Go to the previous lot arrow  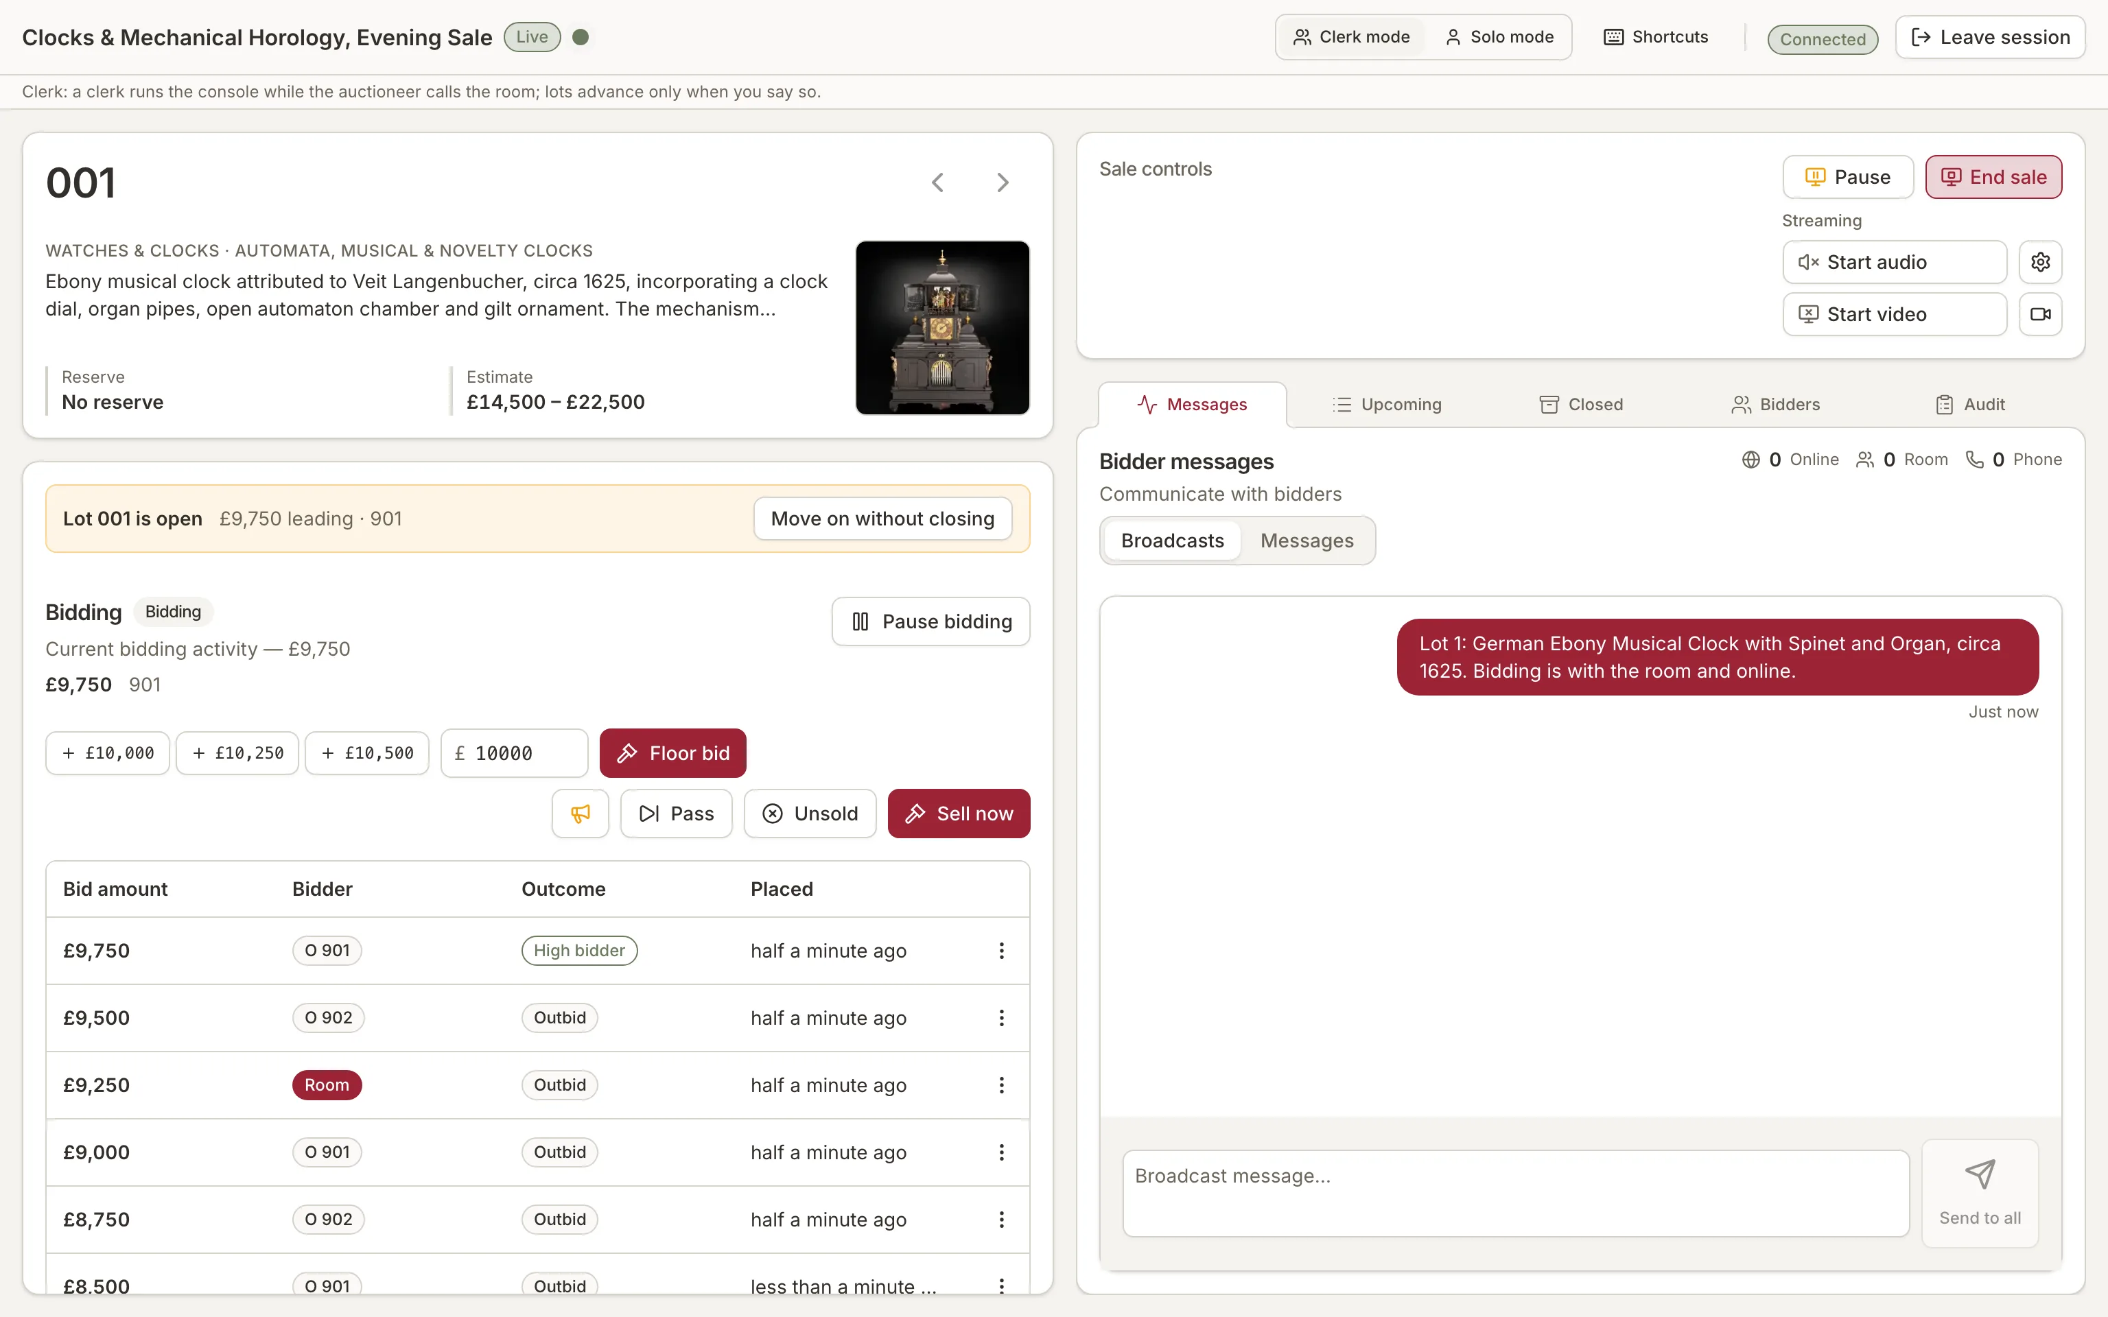pos(937,183)
